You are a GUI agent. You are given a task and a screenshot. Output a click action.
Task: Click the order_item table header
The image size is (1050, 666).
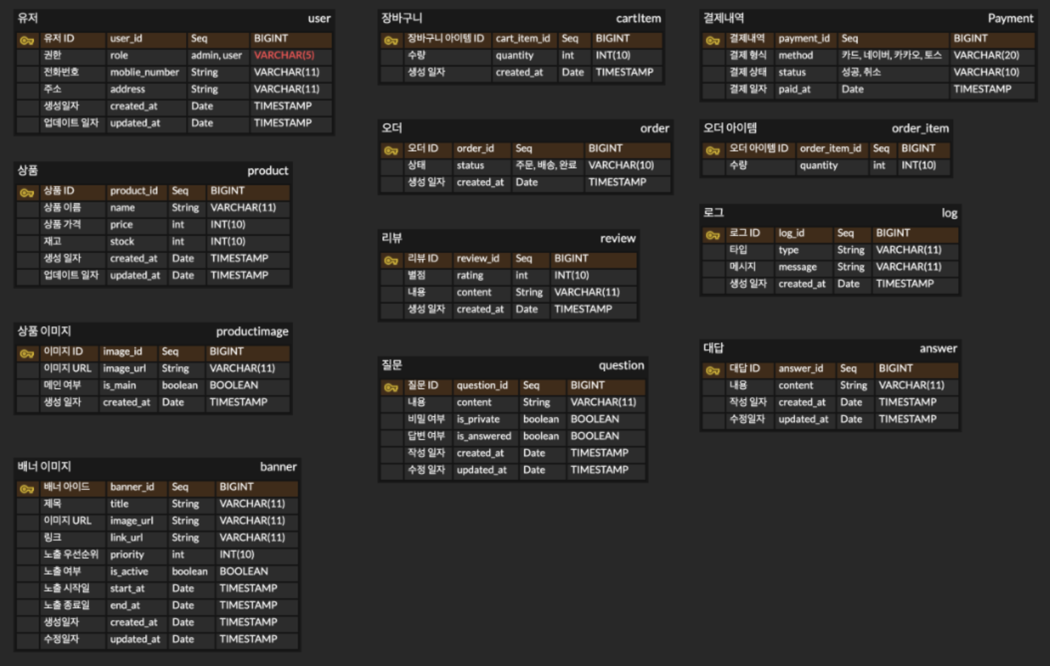point(826,128)
